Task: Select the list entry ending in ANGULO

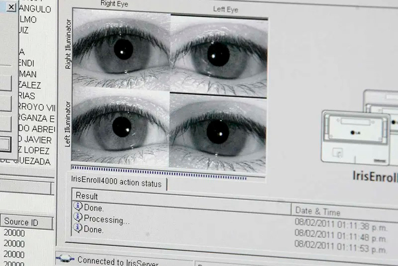Action: click(x=34, y=9)
